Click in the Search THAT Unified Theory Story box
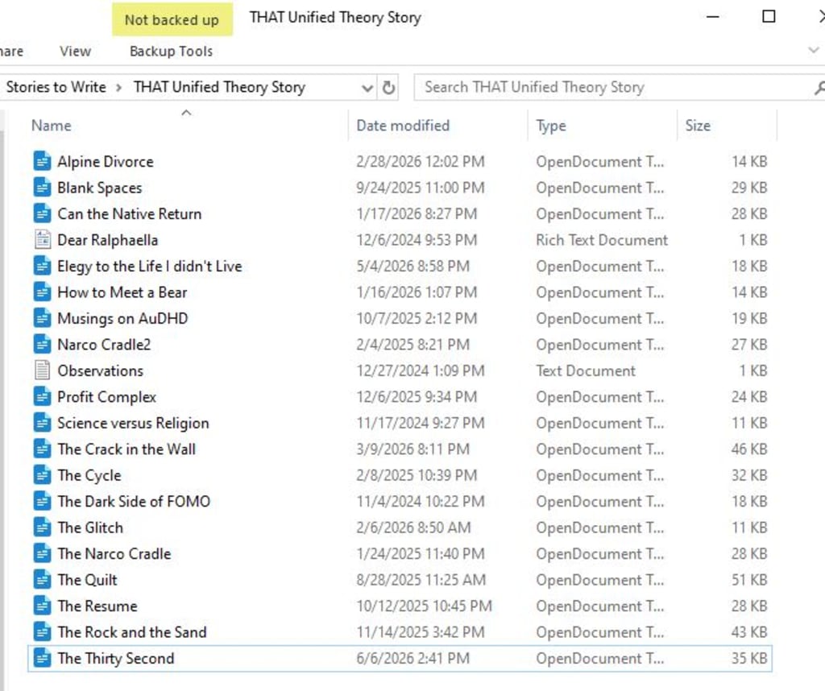Viewport: 825px width, 691px height. pos(613,87)
